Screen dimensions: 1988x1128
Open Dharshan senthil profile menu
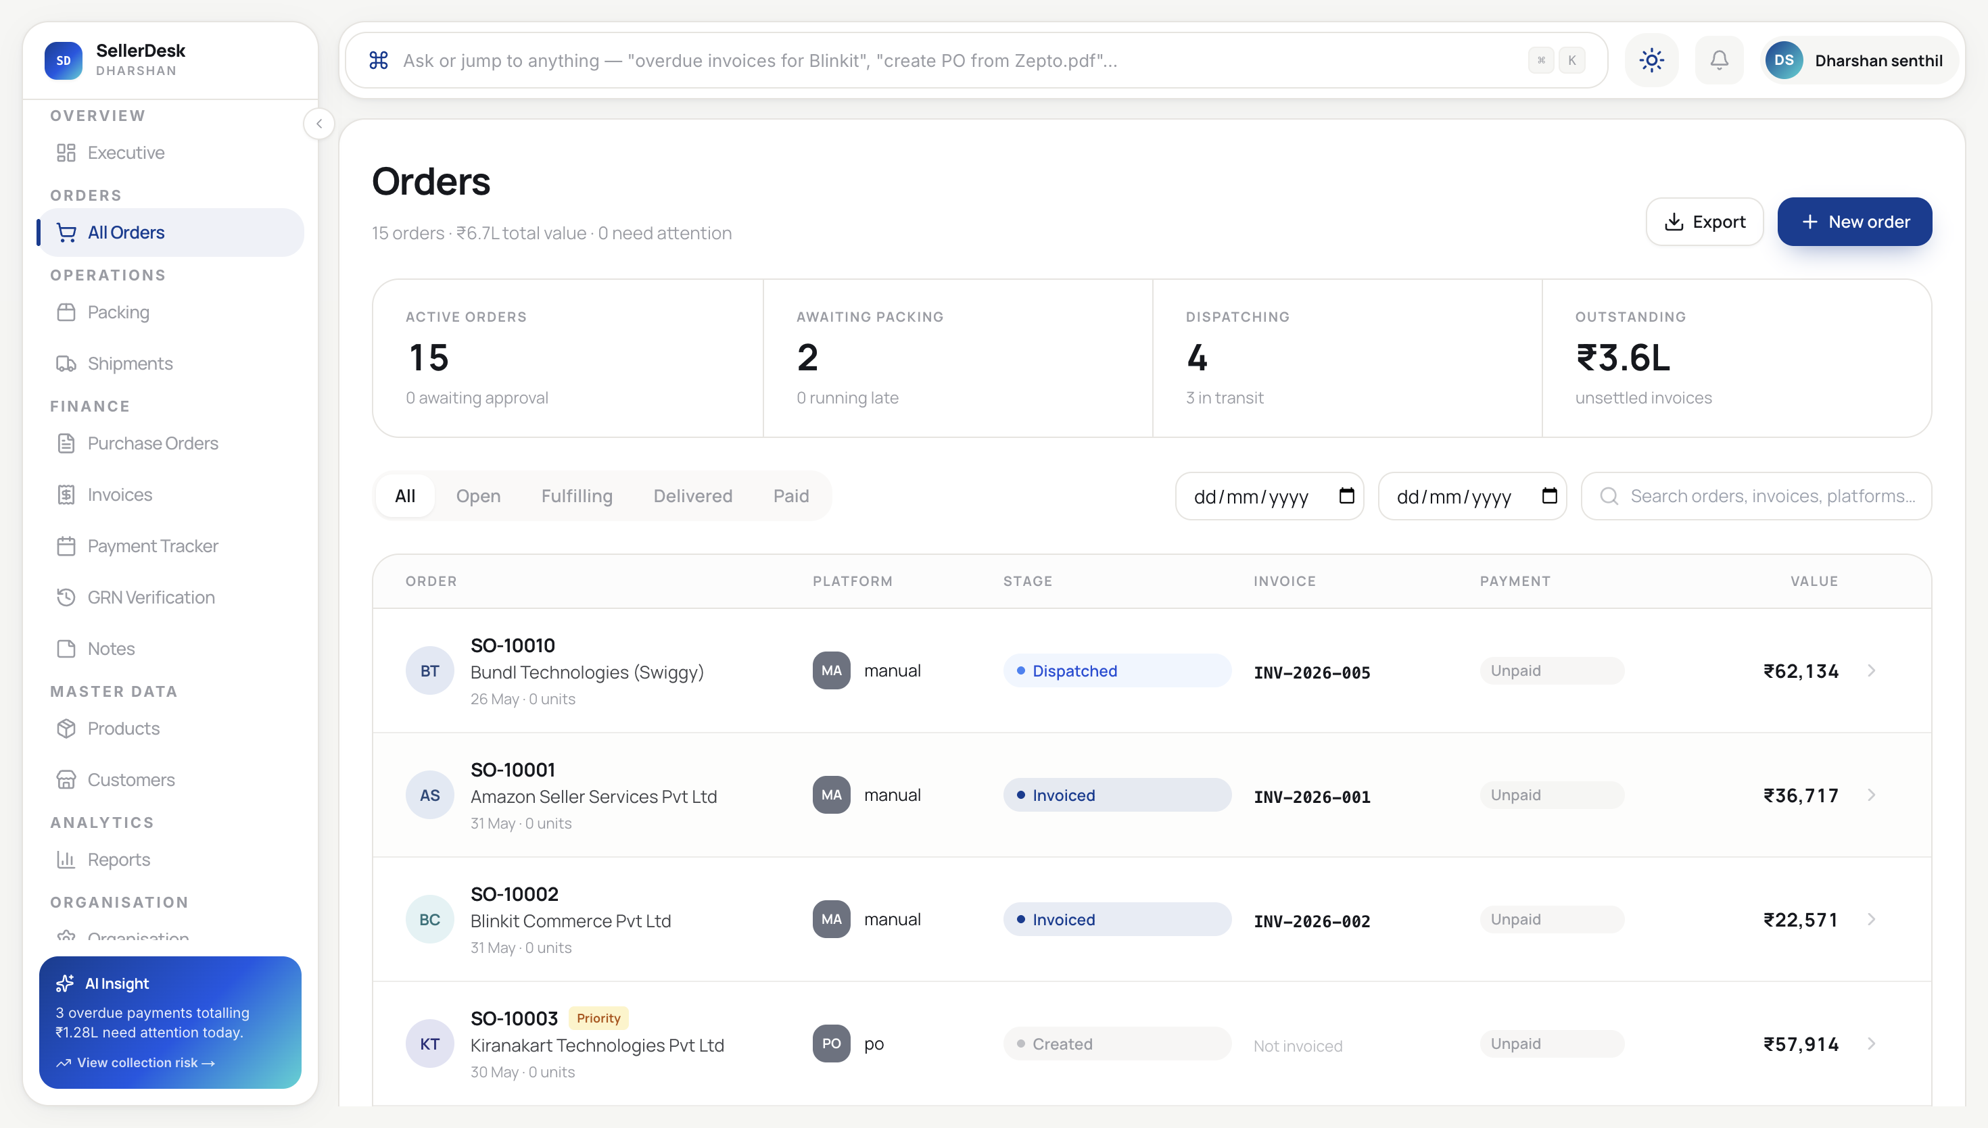(x=1860, y=60)
